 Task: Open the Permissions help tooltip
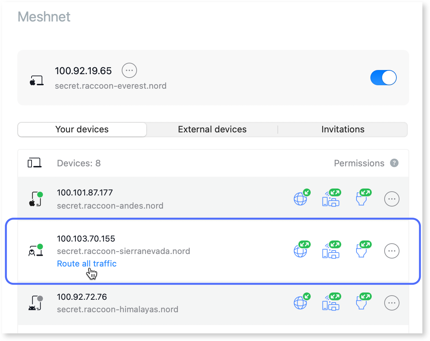394,163
